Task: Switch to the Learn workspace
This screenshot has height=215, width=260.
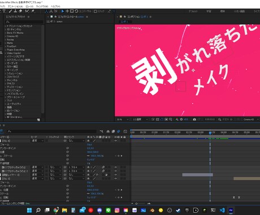Action: coord(209,11)
